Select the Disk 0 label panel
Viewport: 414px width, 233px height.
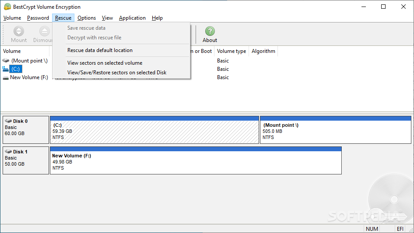26,130
